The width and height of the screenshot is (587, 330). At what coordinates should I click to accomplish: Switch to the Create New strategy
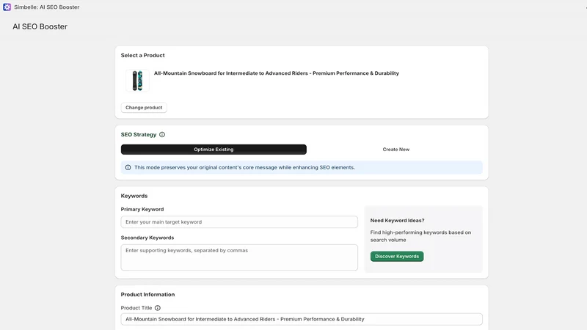pyautogui.click(x=395, y=150)
